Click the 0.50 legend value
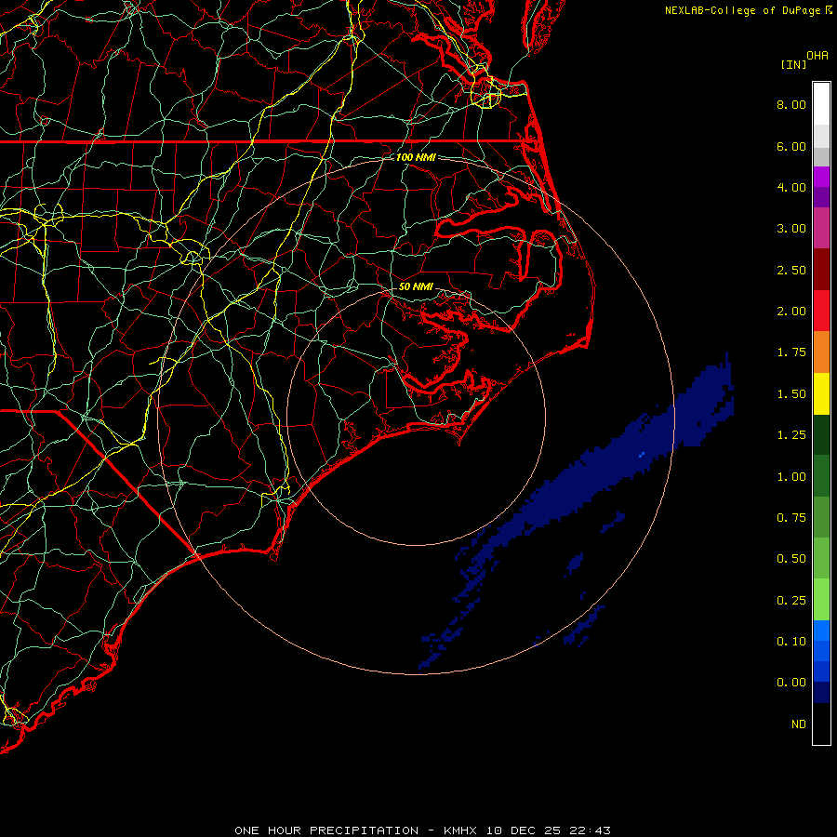This screenshot has width=837, height=837. click(x=791, y=559)
